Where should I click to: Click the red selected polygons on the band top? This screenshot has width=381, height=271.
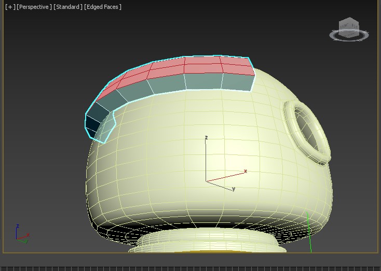click(x=202, y=66)
